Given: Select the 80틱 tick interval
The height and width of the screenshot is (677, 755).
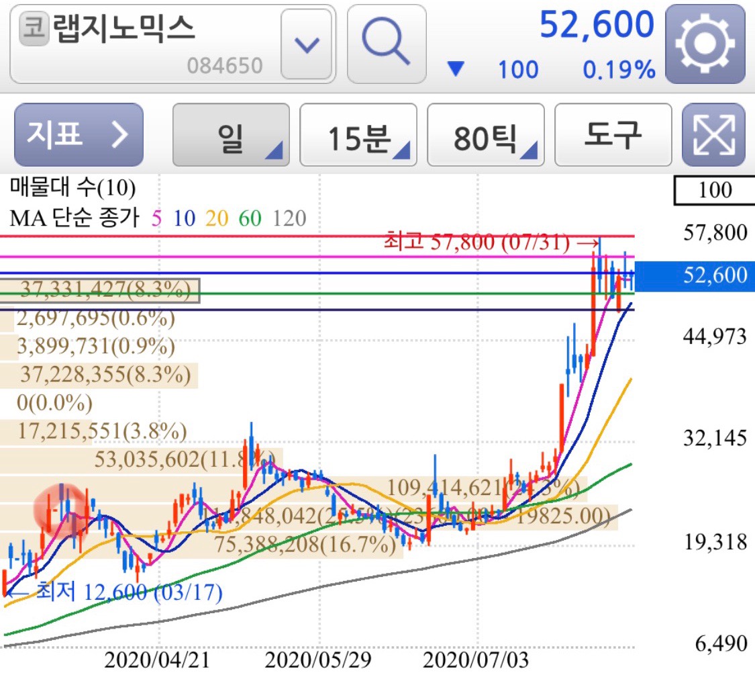Looking at the screenshot, I should tap(486, 135).
